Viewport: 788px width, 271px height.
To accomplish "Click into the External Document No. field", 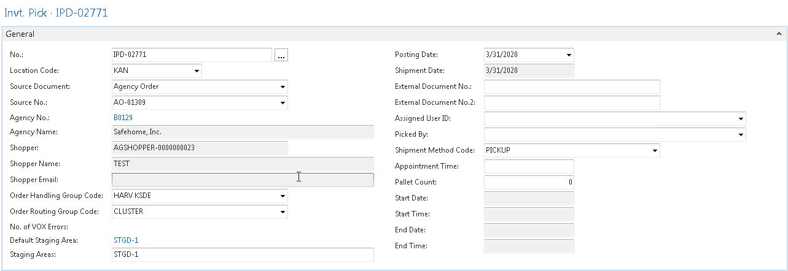I will (571, 86).
